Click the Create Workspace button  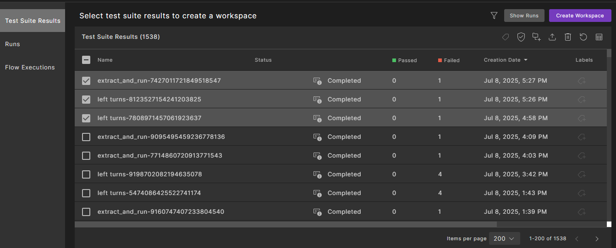tap(580, 16)
